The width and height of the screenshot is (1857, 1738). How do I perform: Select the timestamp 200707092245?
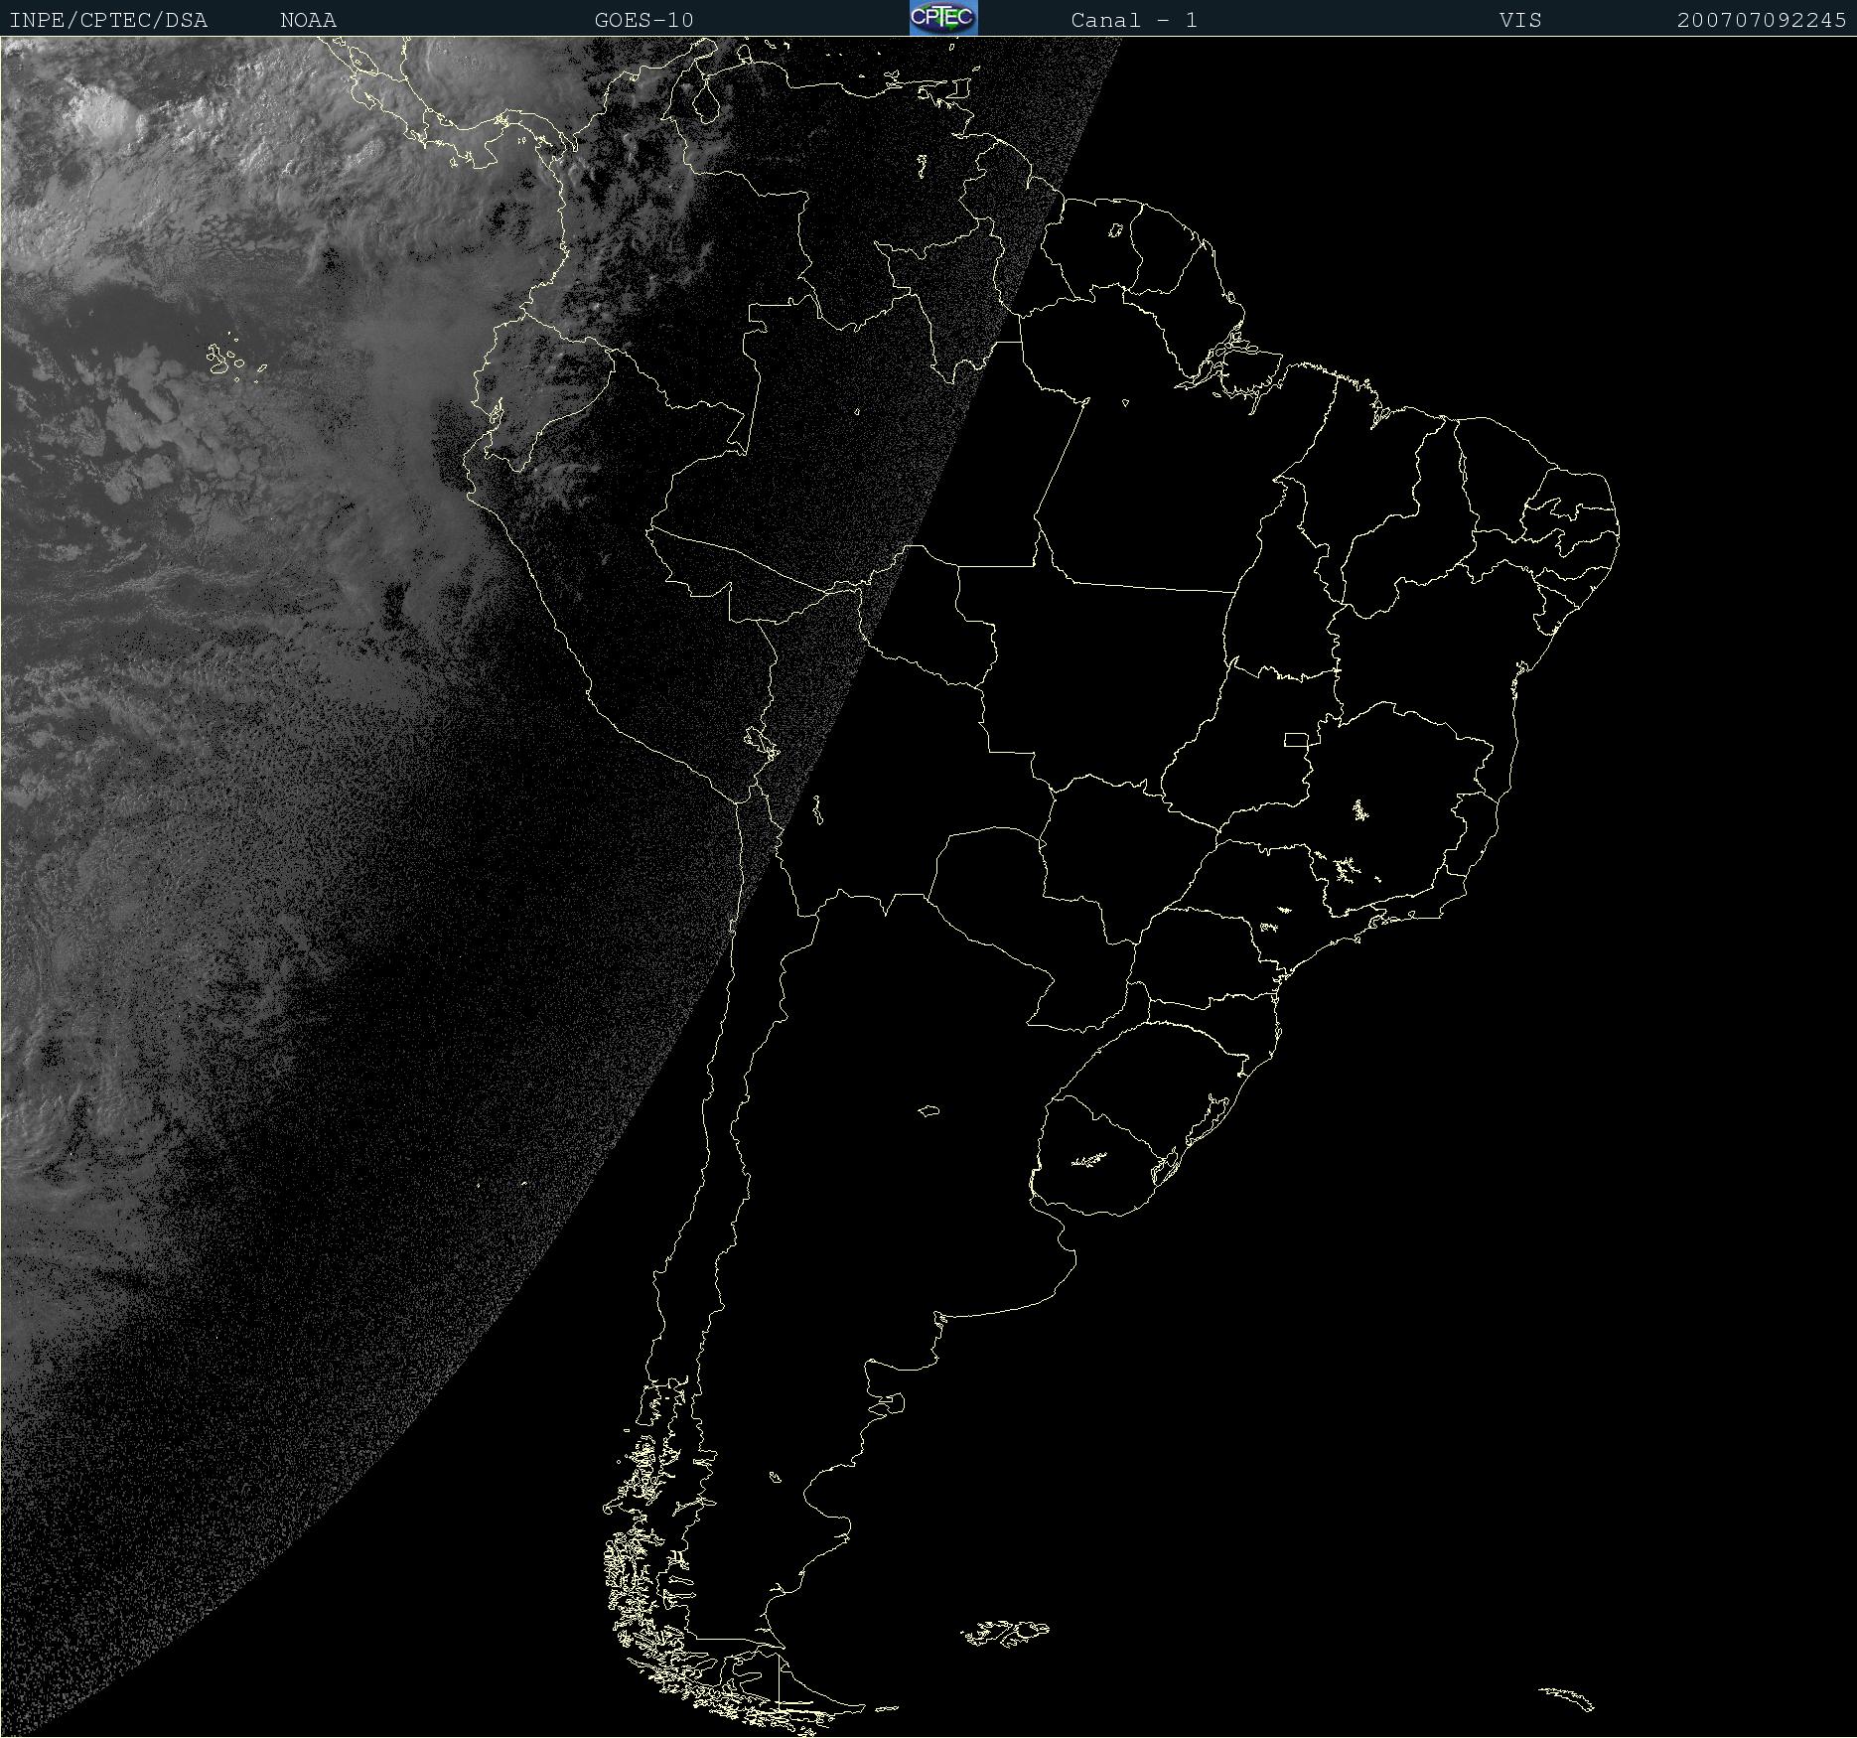pyautogui.click(x=1762, y=20)
